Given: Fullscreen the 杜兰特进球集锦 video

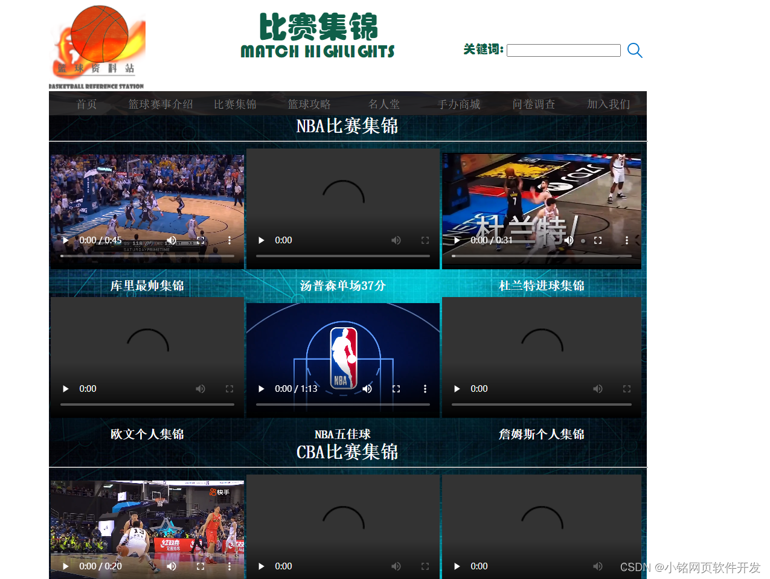Looking at the screenshot, I should (598, 240).
